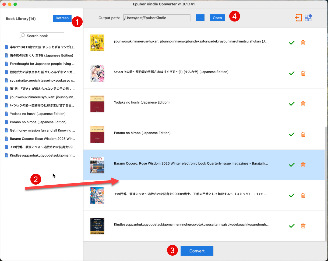Select Kindlesyuppanhukugyou in the library
Image resolution: width=328 pixels, height=261 pixels.
tap(43, 155)
